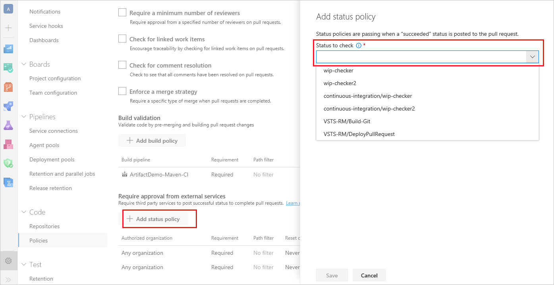Cancel the Add status policy dialog
The height and width of the screenshot is (285, 554).
coord(369,275)
